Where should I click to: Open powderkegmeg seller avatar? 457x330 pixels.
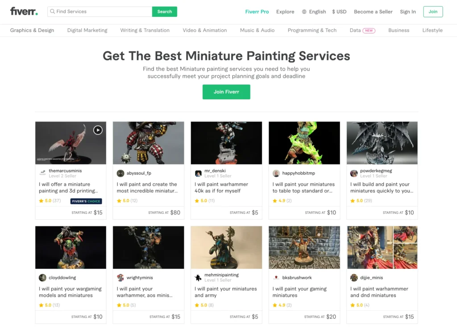click(x=354, y=173)
